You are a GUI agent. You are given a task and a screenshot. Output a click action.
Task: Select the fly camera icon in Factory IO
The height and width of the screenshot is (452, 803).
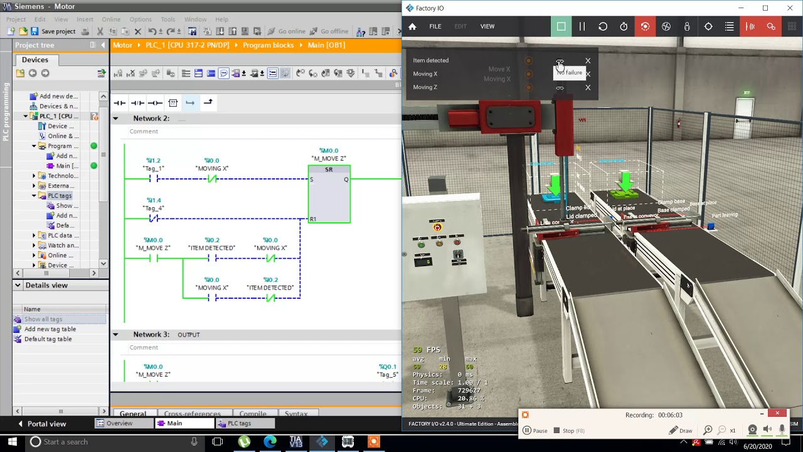coord(666,26)
